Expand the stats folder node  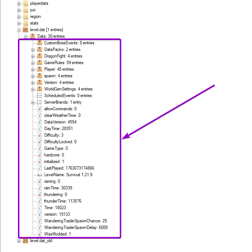point(19,23)
